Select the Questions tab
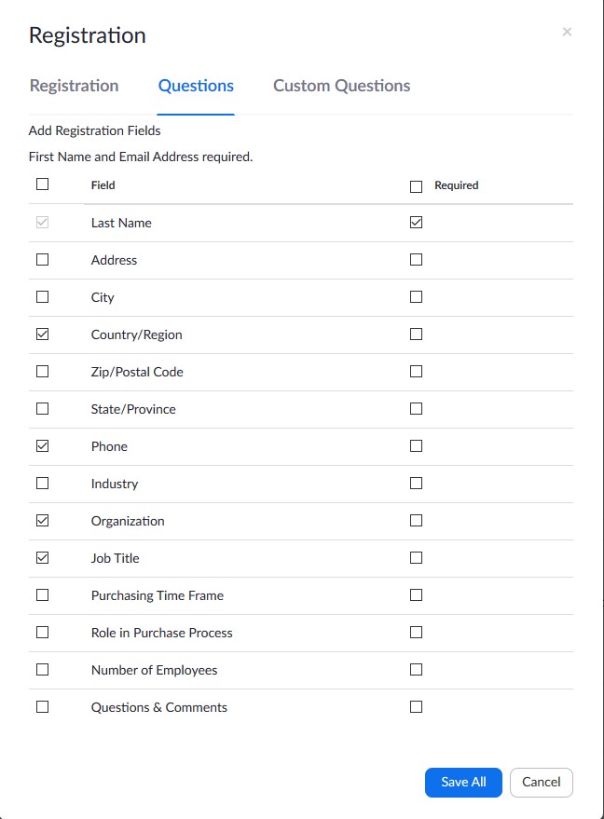The height and width of the screenshot is (819, 604). [x=196, y=86]
